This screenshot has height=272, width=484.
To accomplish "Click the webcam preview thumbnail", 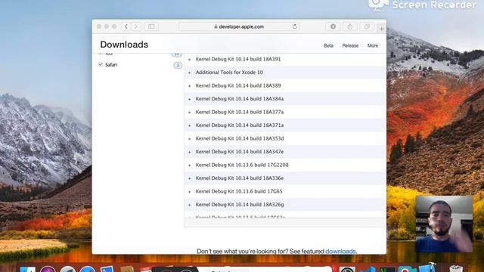I will 444,224.
